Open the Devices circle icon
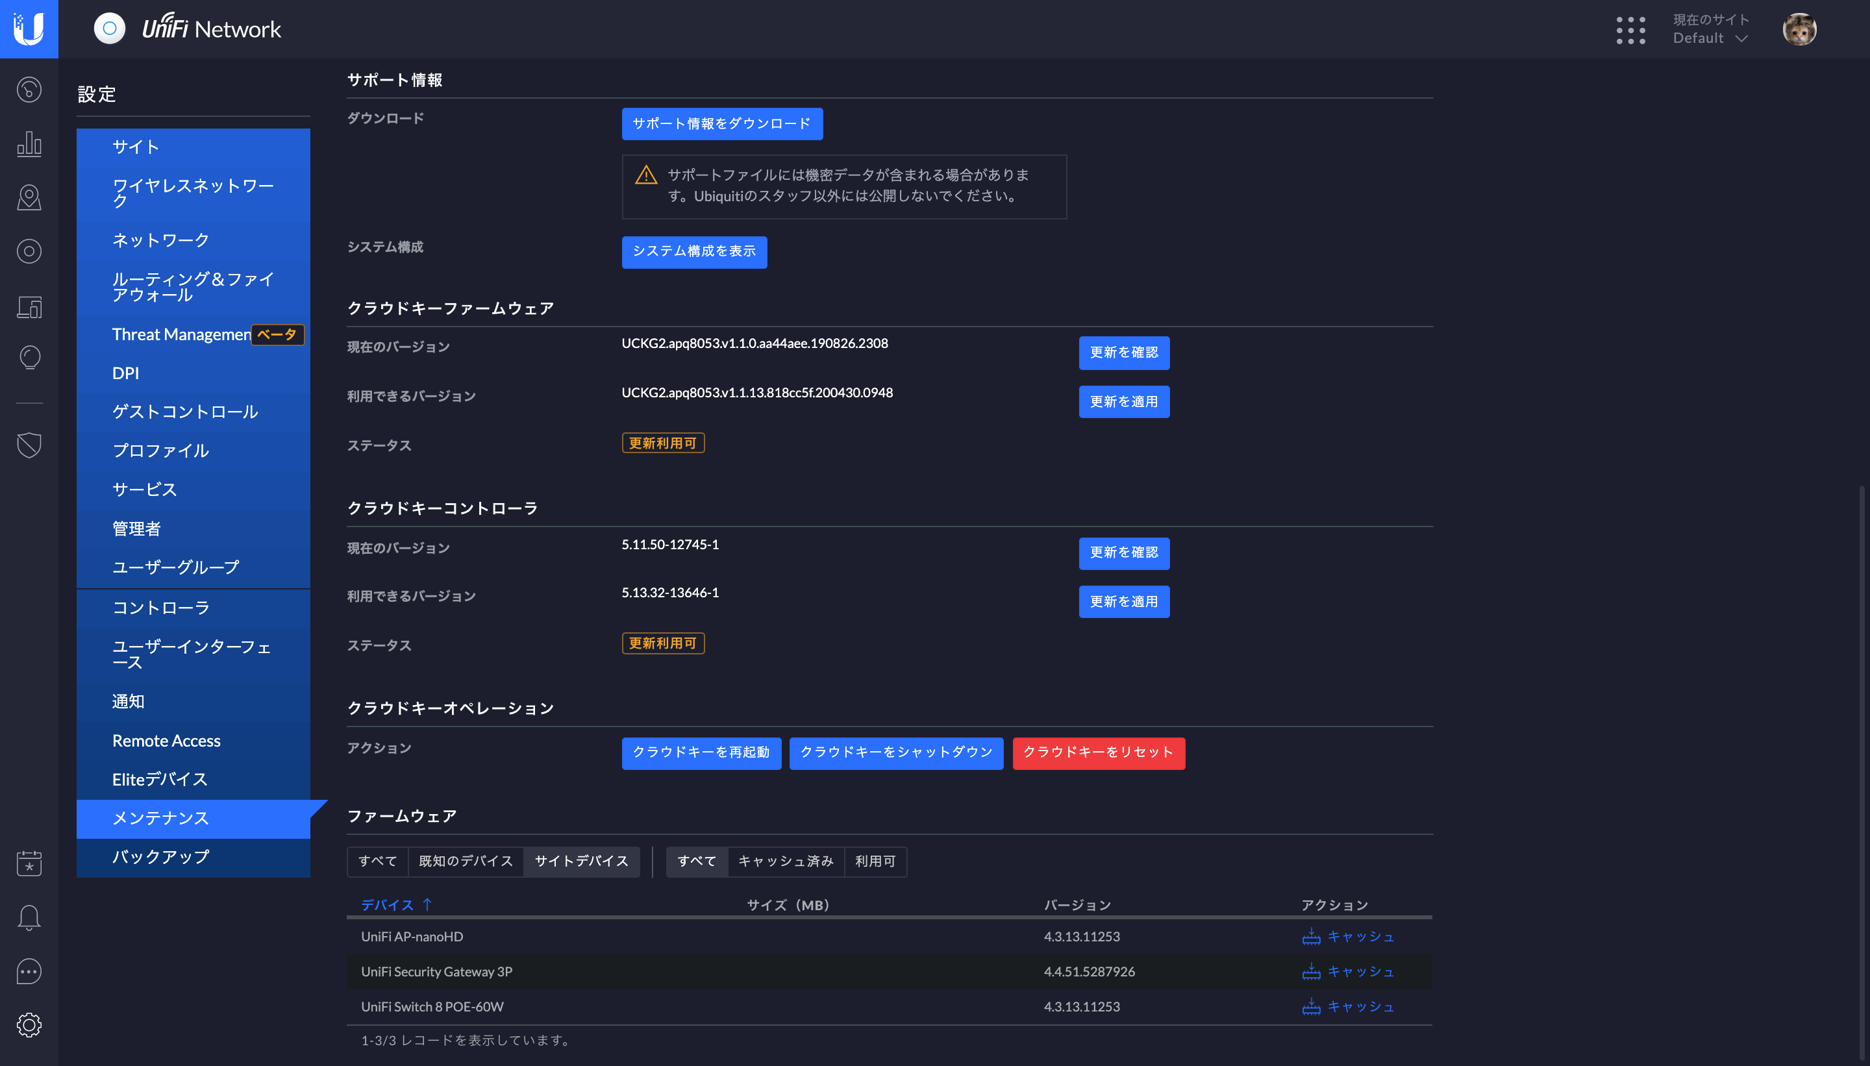This screenshot has width=1870, height=1066. [29, 251]
